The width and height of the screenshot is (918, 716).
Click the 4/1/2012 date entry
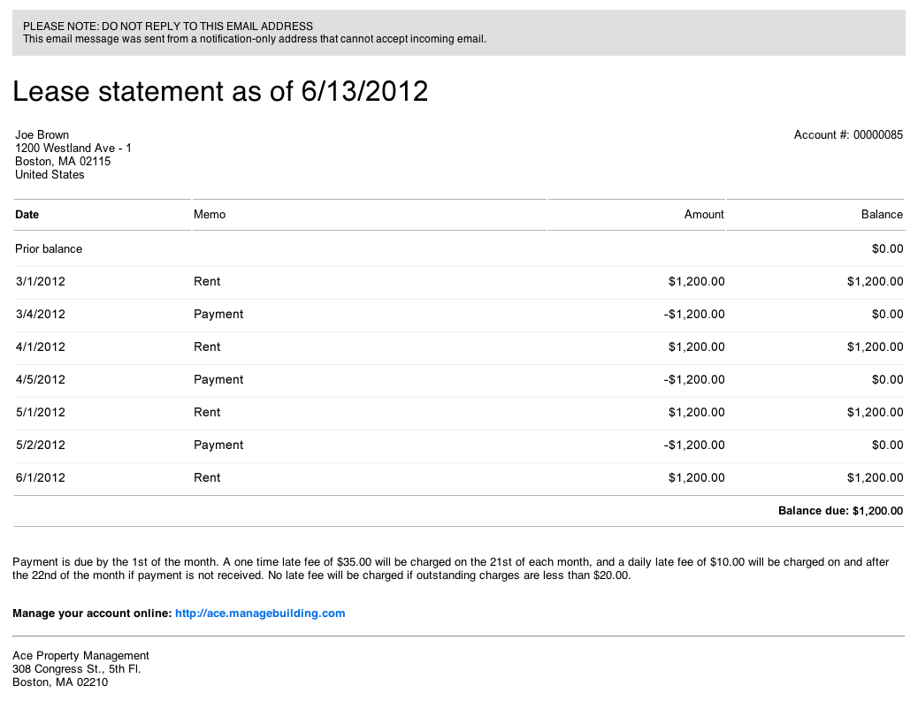click(x=41, y=347)
